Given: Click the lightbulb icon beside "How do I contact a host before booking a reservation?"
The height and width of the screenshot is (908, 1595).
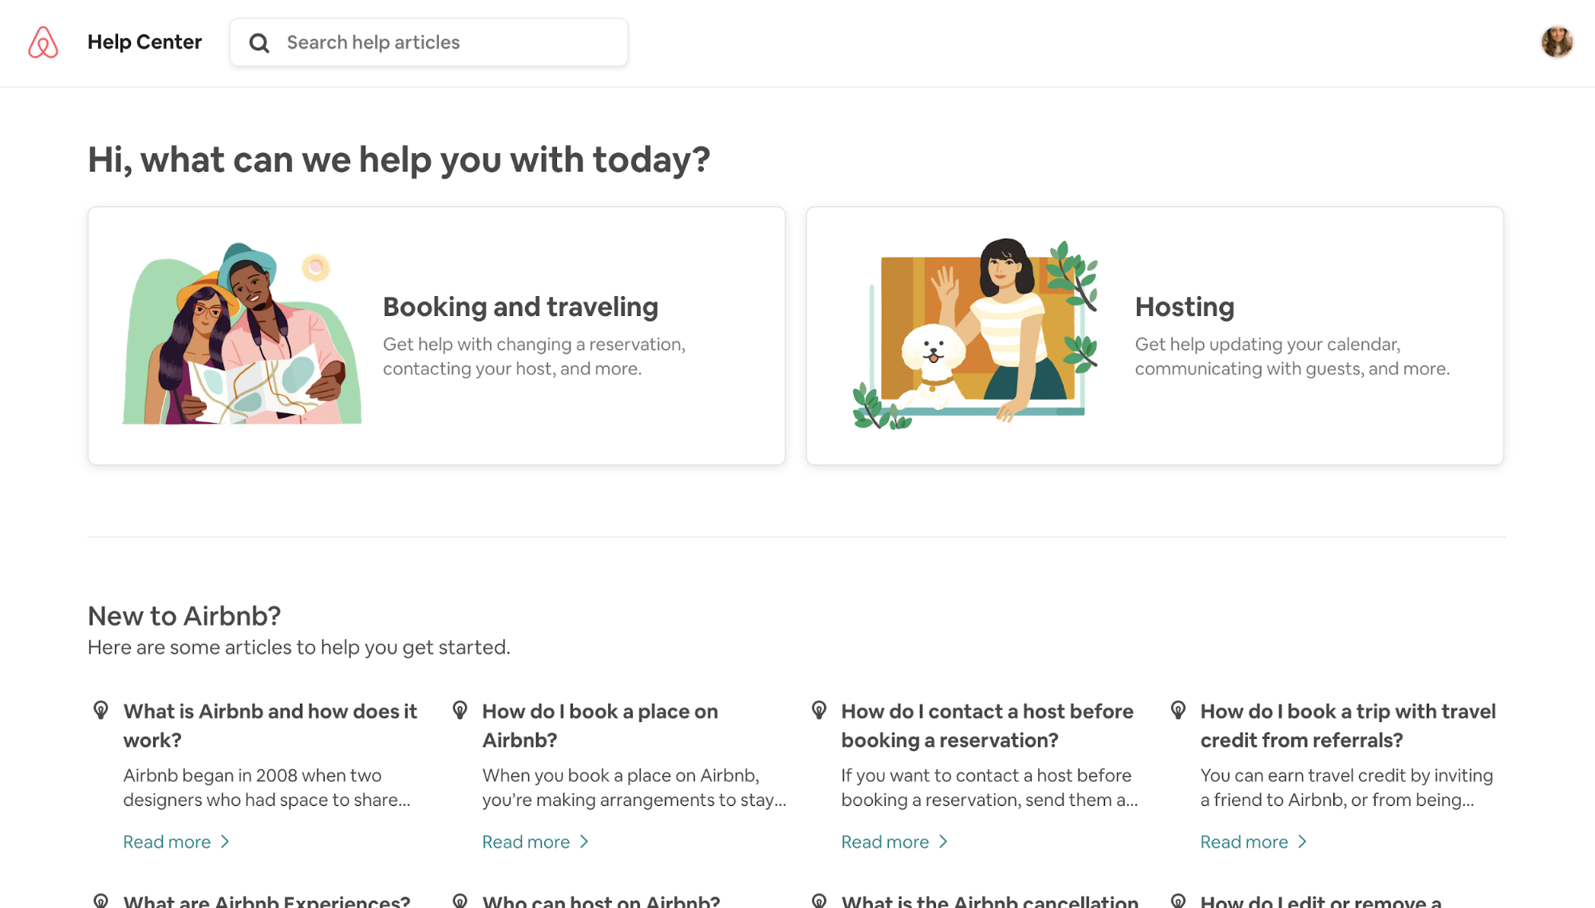Looking at the screenshot, I should click(x=818, y=709).
